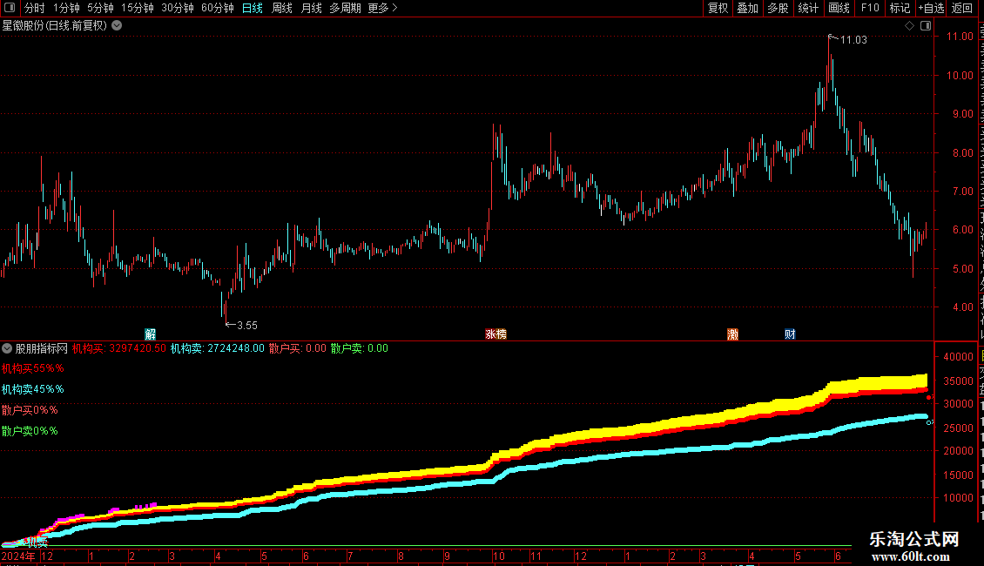Click the 机构卖45% label

[32, 389]
